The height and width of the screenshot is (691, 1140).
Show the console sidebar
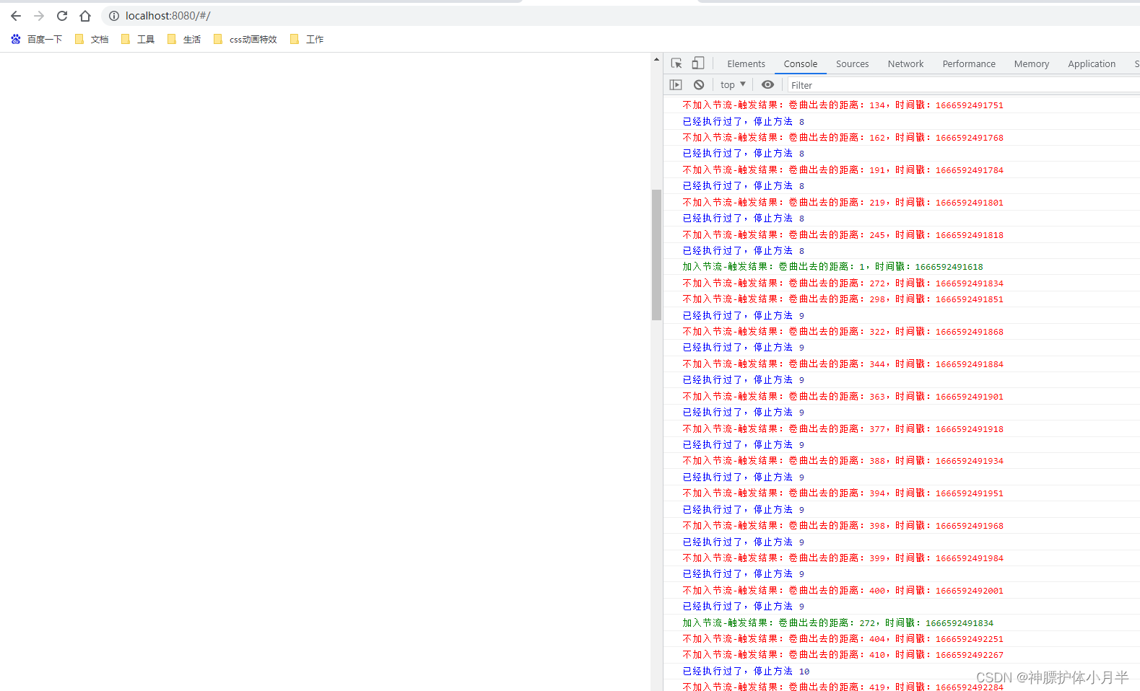coord(676,85)
